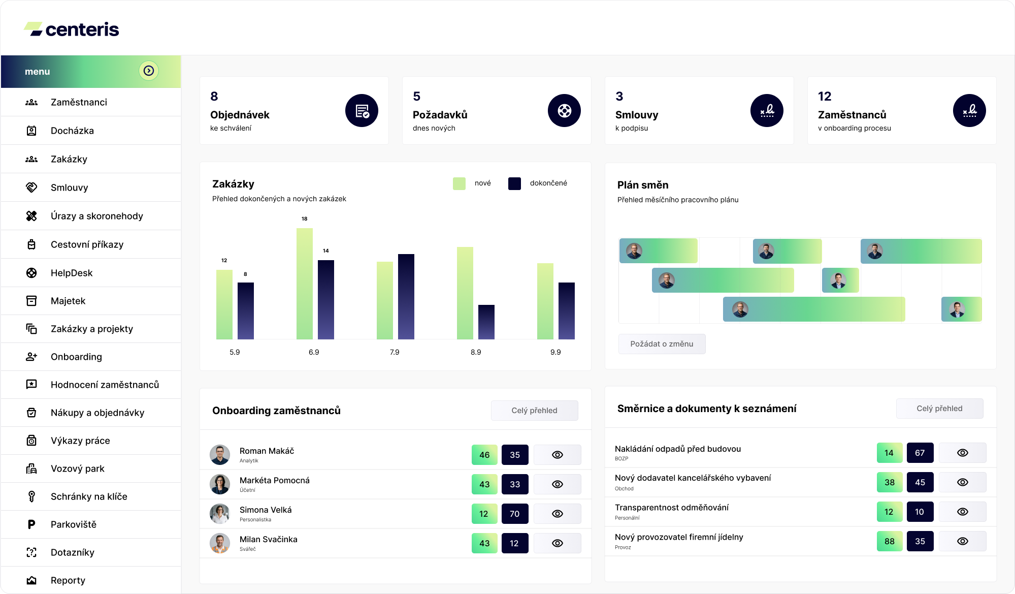Image resolution: width=1015 pixels, height=594 pixels.
Task: Click the Docházka sidebar icon
Action: 31,131
